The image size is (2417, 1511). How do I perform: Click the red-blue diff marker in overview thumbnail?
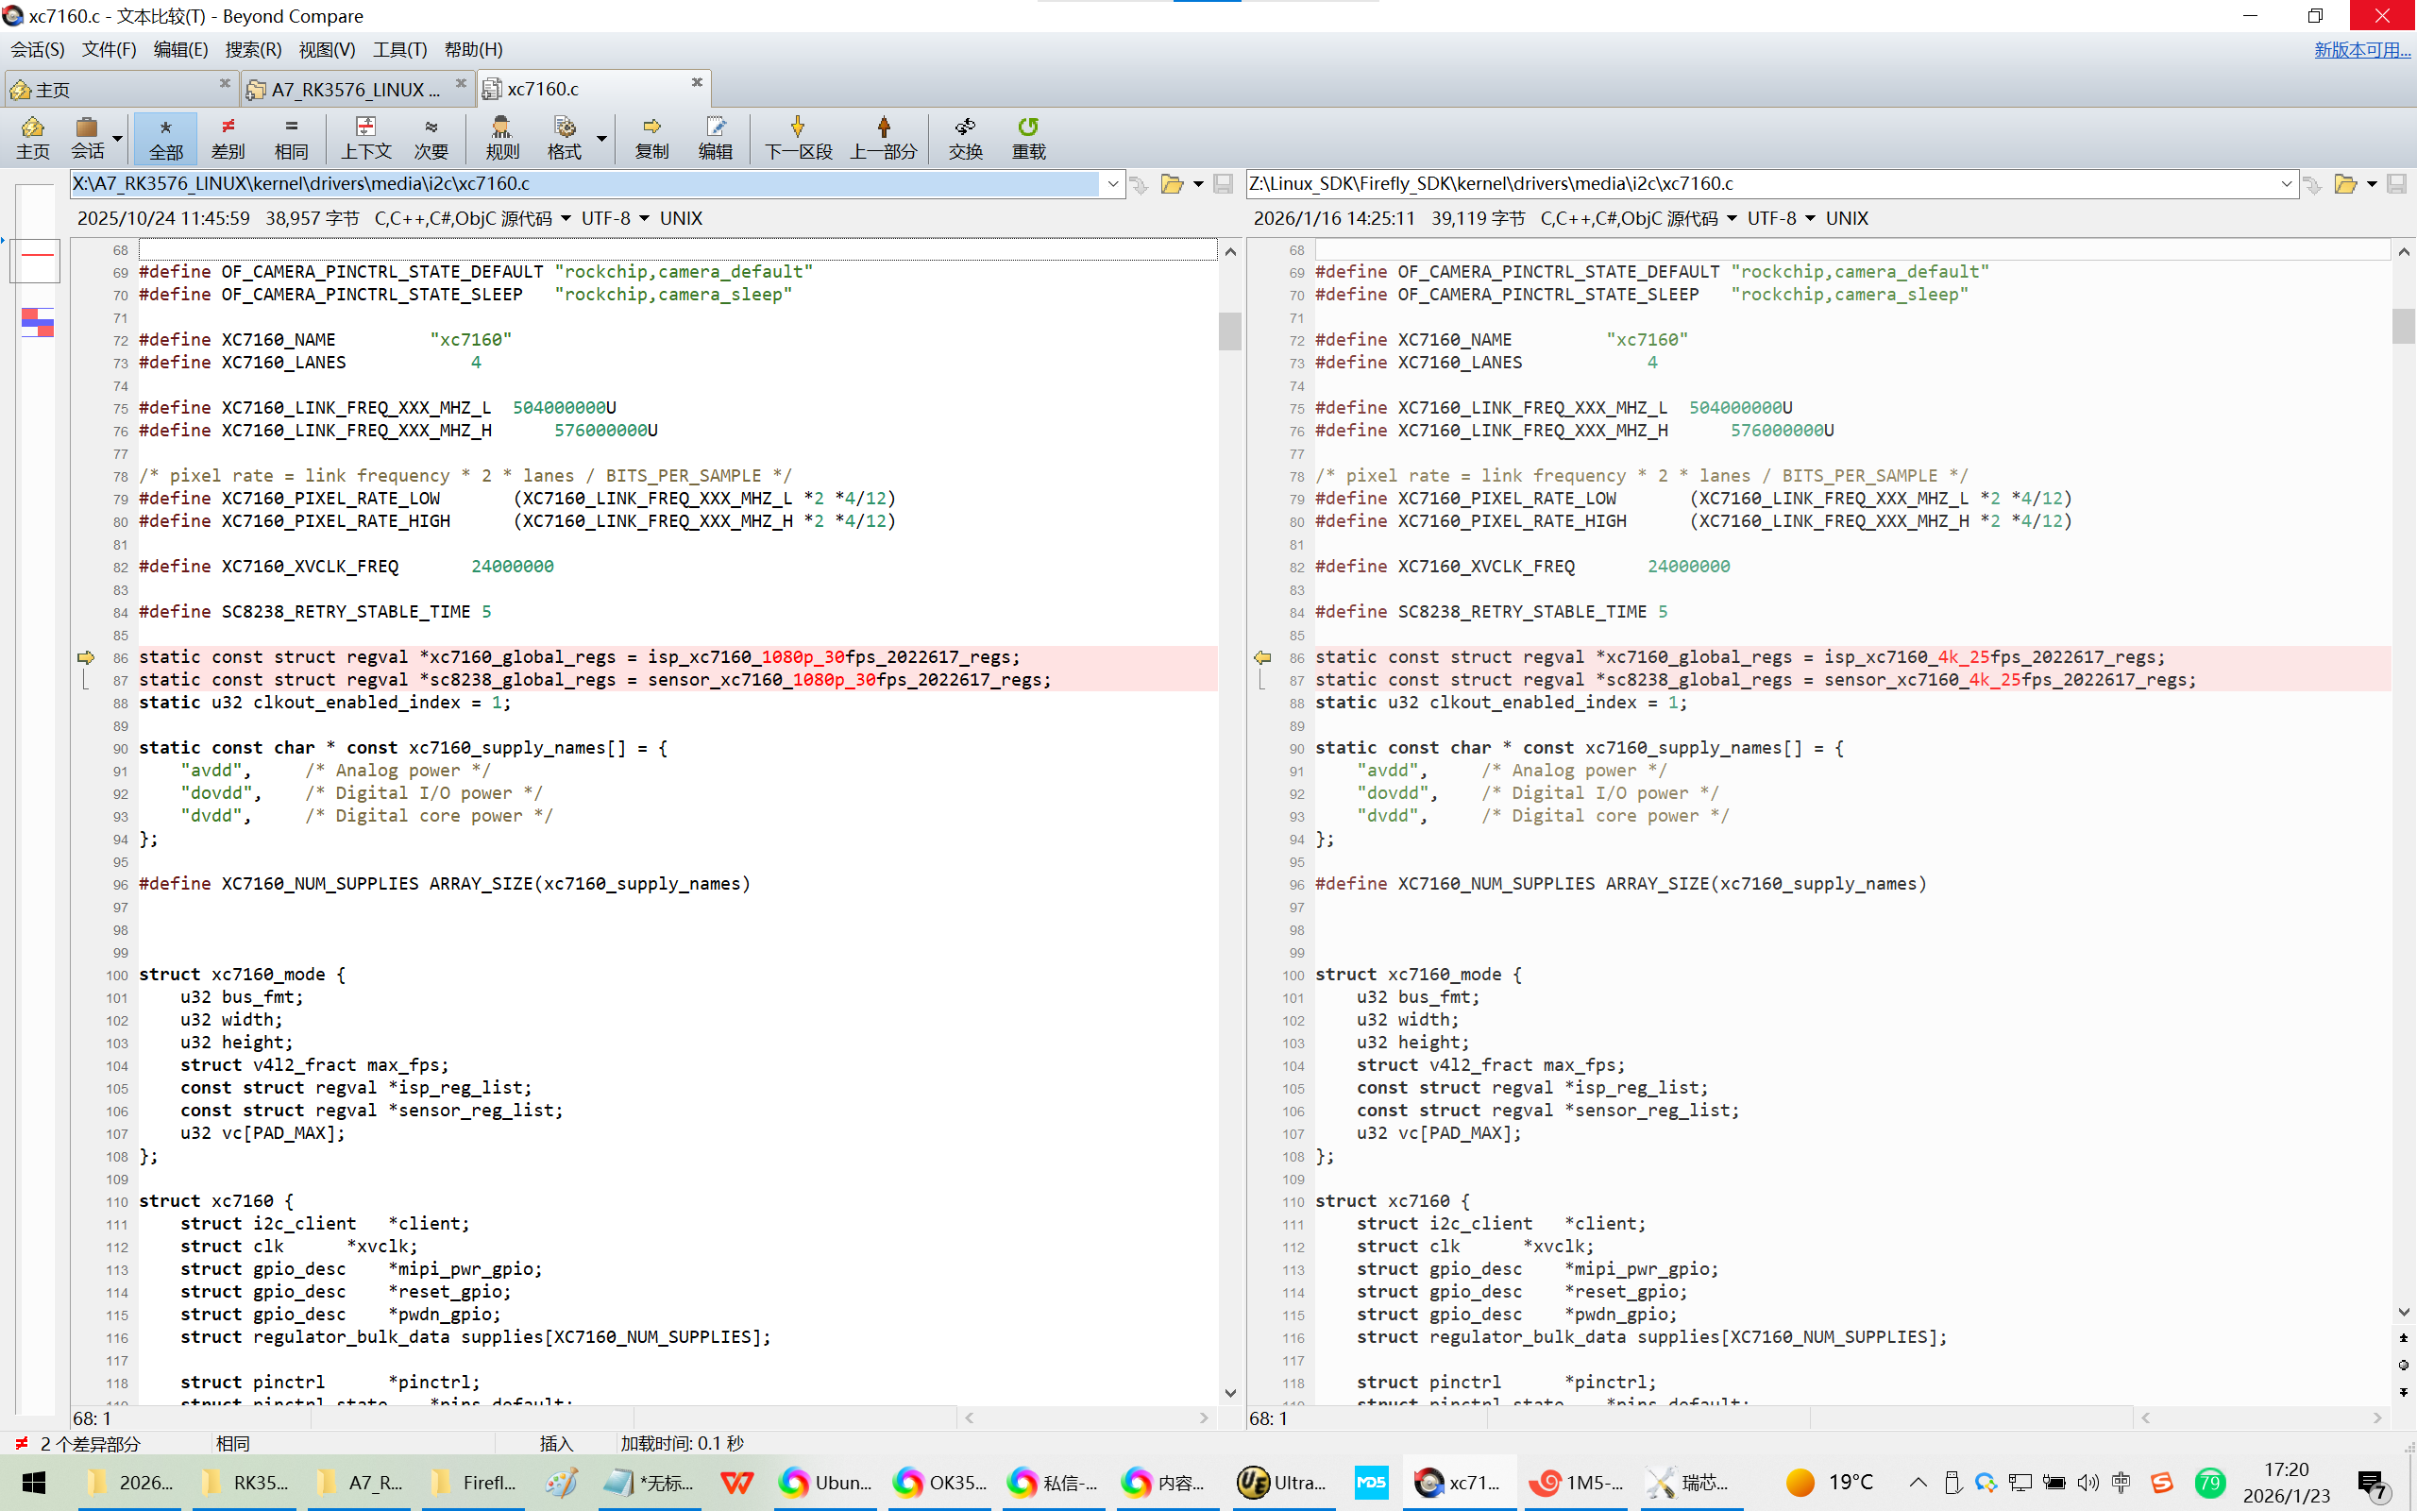coord(37,322)
